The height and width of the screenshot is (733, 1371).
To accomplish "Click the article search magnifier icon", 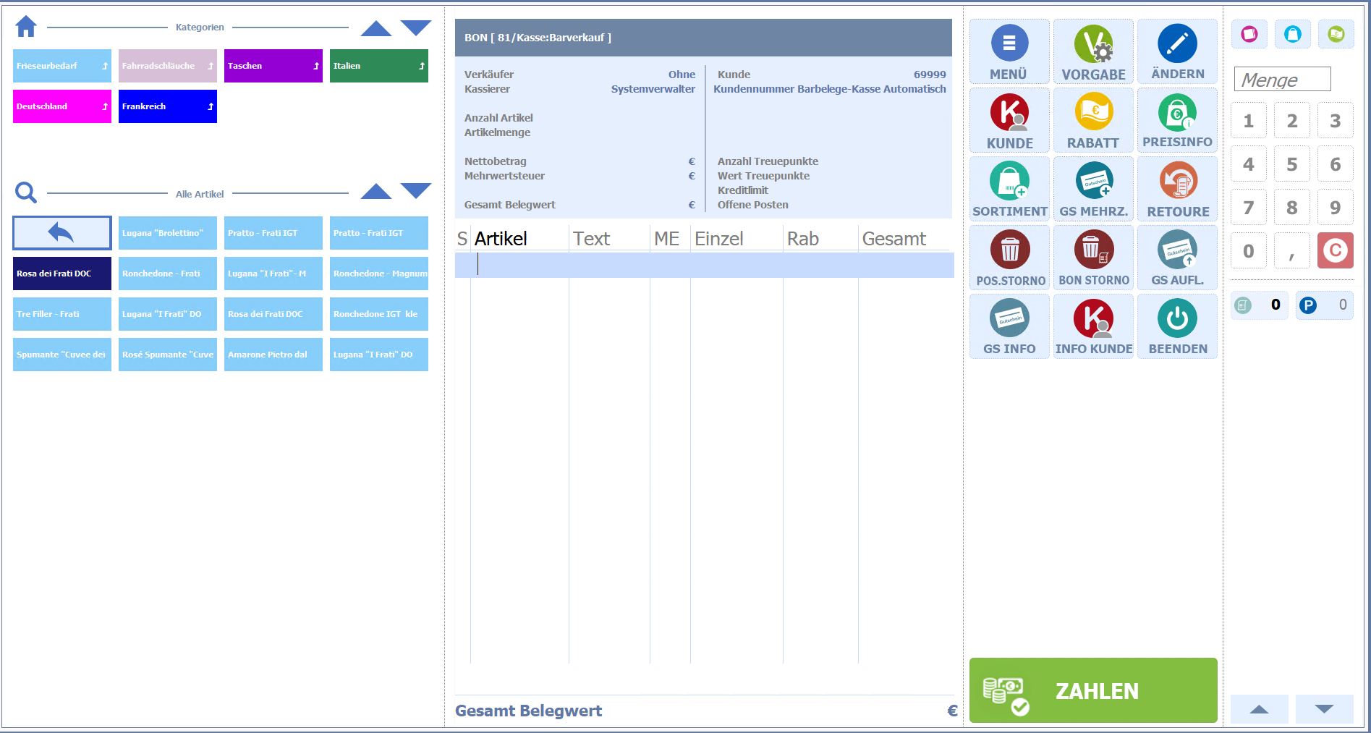I will (26, 193).
